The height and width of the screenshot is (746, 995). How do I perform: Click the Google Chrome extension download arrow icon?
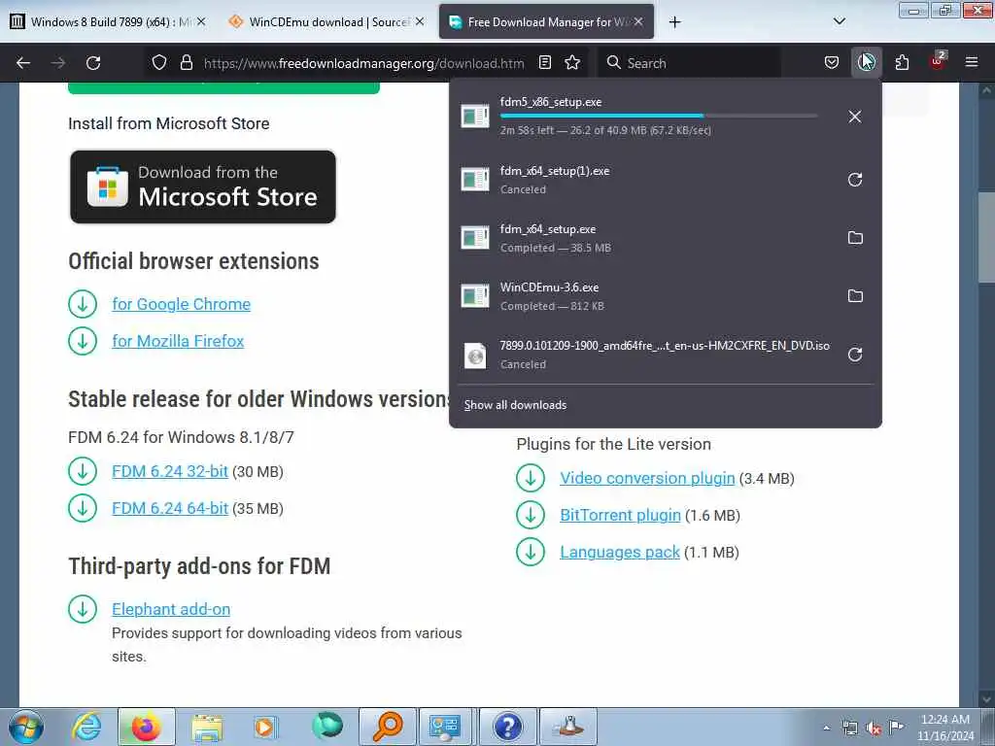pos(83,304)
